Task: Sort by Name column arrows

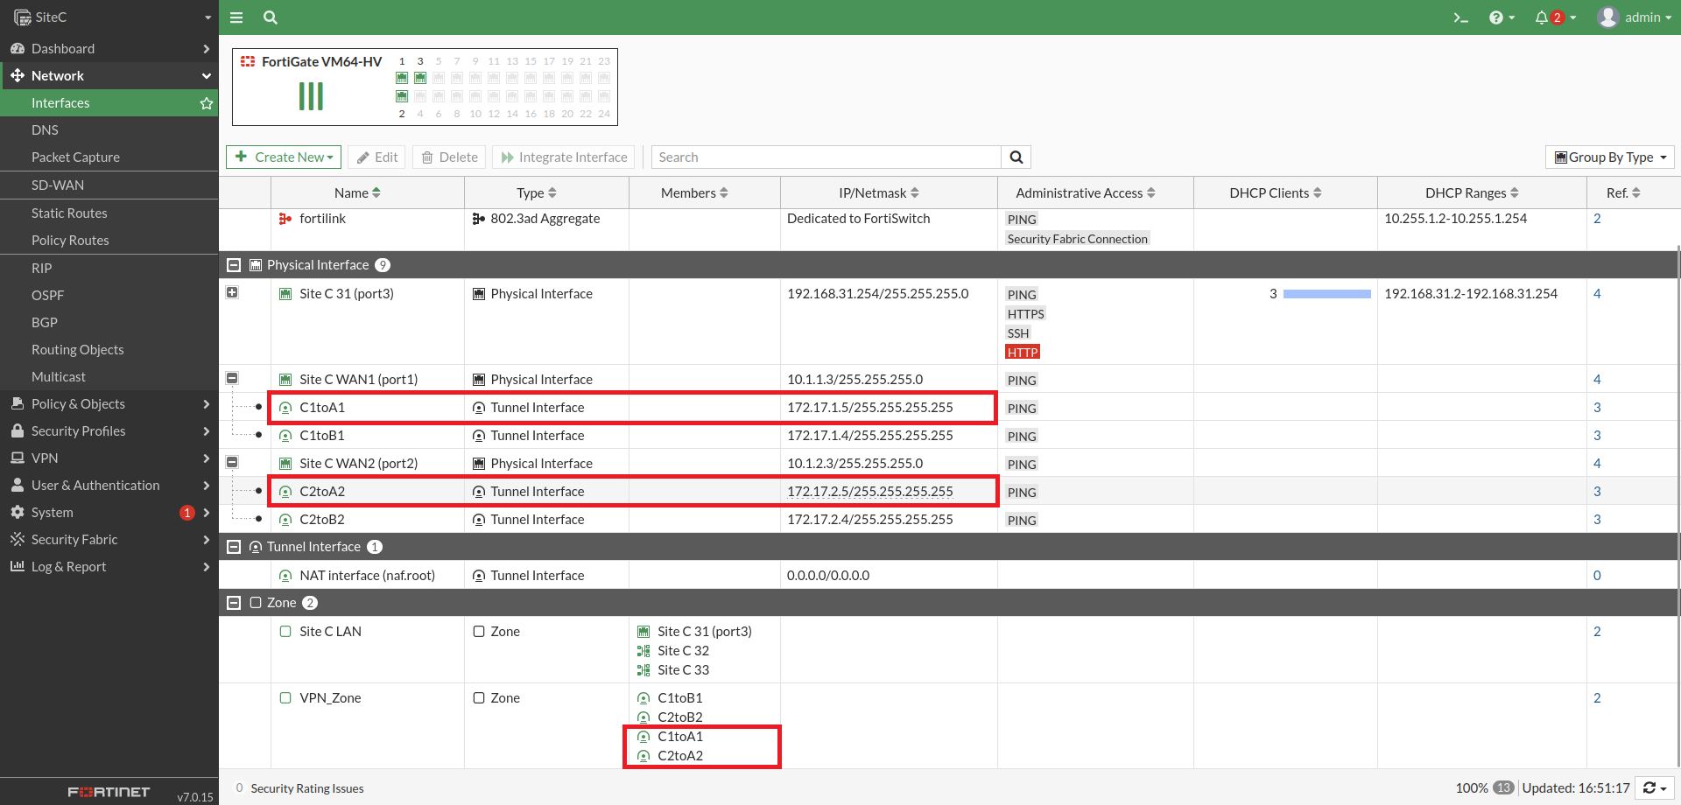Action: tap(376, 193)
